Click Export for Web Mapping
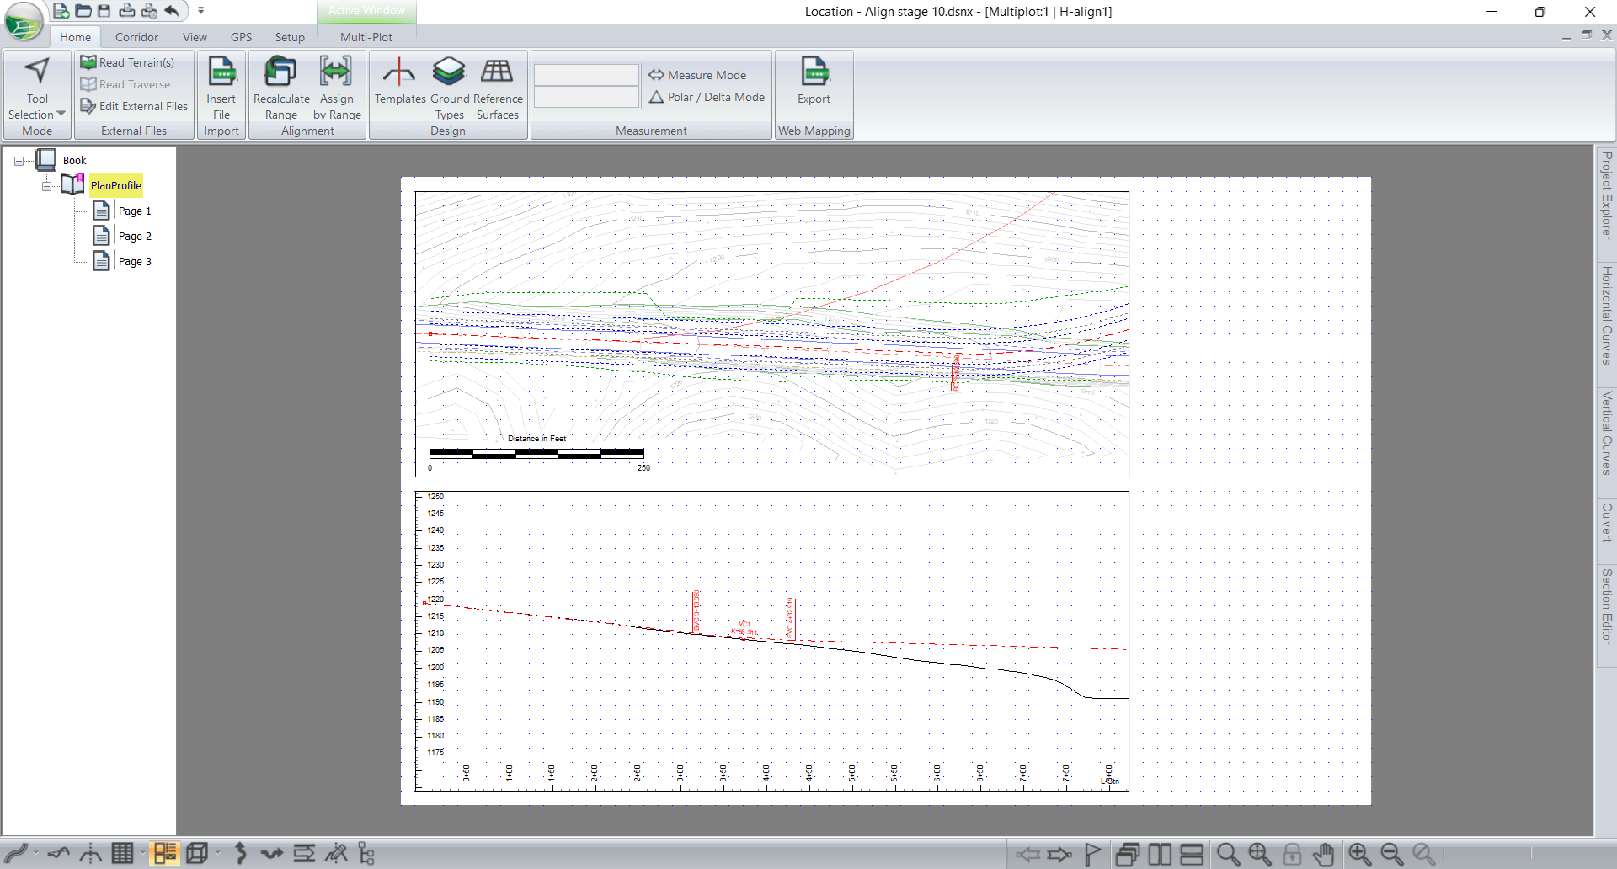The width and height of the screenshot is (1617, 869). point(814,81)
